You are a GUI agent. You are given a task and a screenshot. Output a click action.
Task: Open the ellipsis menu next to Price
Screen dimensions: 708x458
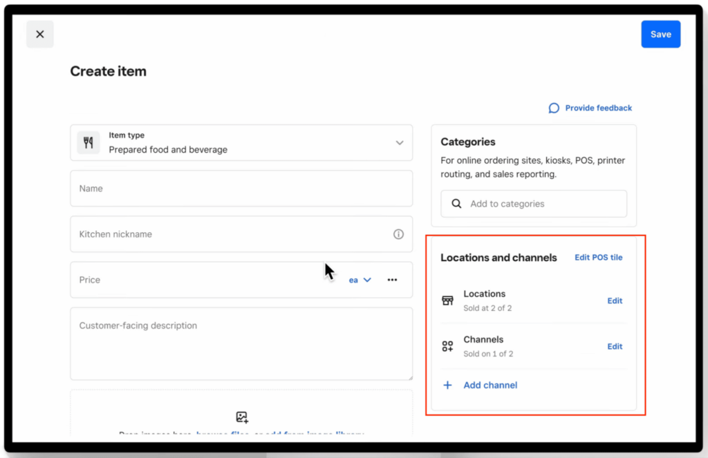coord(392,279)
